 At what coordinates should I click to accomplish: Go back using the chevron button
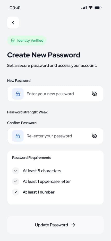[13, 22]
